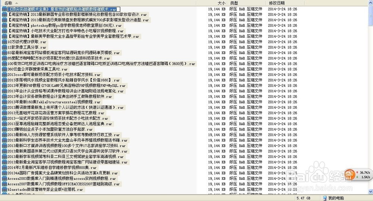Click archive icon for photoshop教程ps自学教程 file
Image resolution: width=373 pixels, height=201 pixels.
(4, 25)
